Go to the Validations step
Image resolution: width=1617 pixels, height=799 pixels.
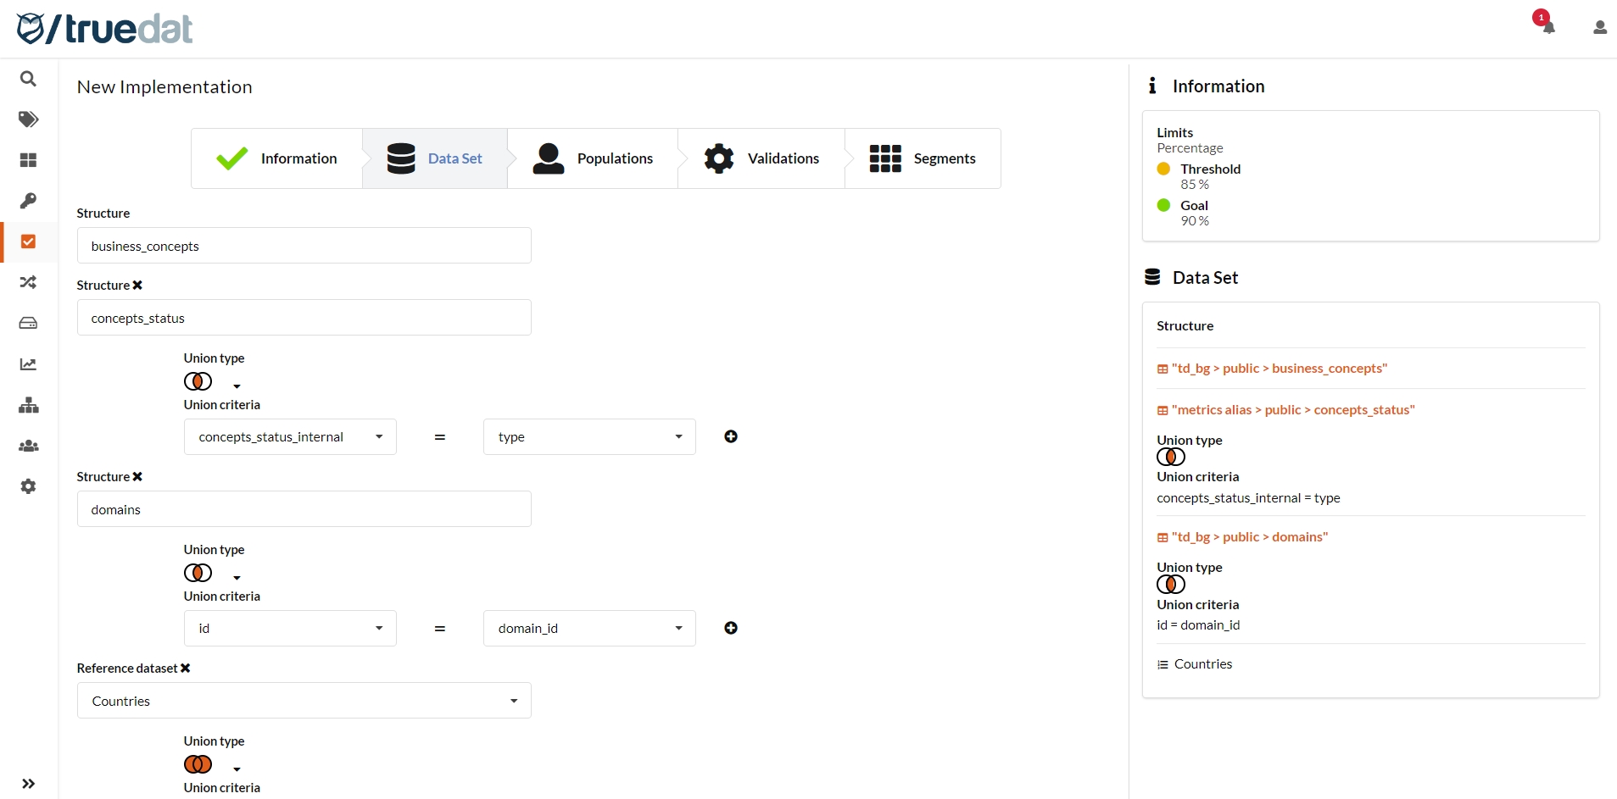coord(761,158)
